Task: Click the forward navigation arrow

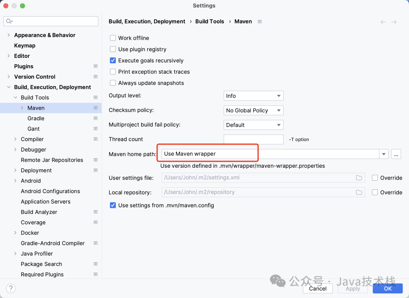Action: click(x=393, y=22)
